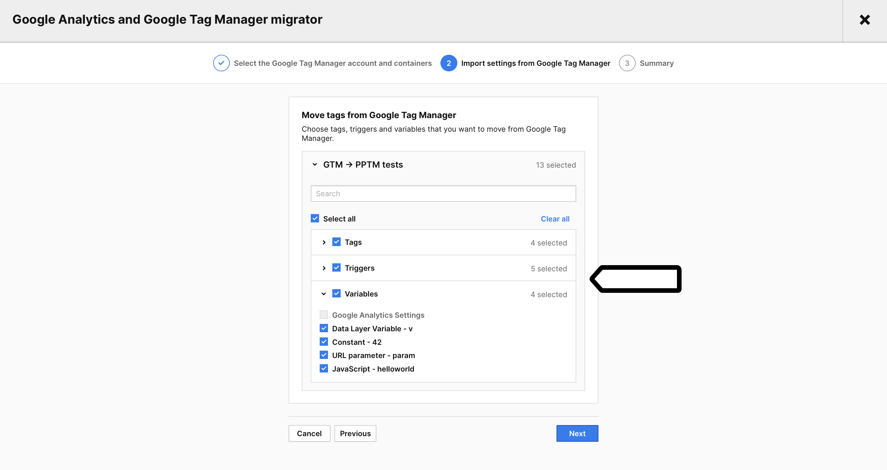This screenshot has width=887, height=470.
Task: Click the 'Select all' label text
Action: click(x=339, y=219)
